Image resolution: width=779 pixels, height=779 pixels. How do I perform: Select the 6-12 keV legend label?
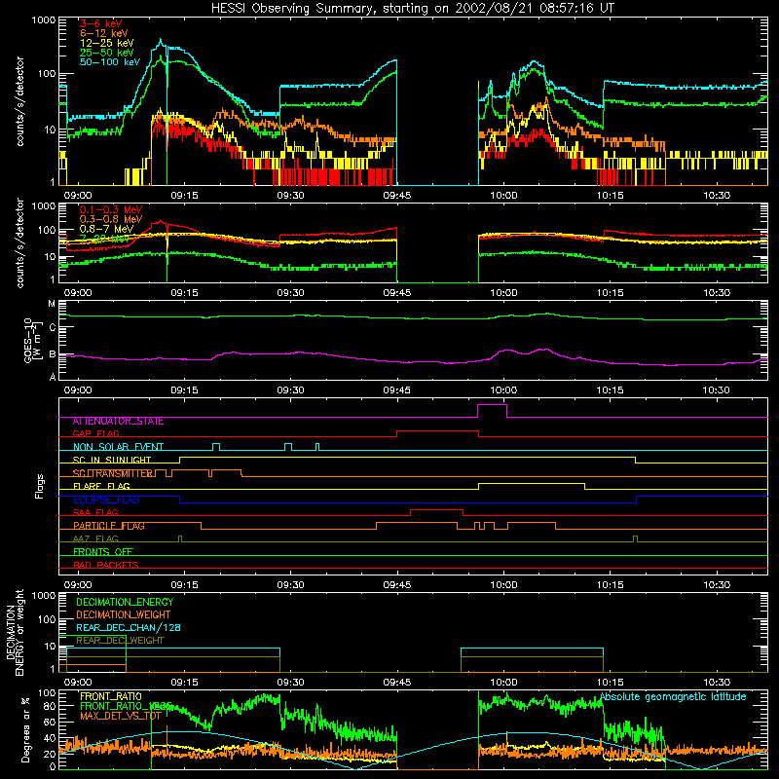pos(104,33)
